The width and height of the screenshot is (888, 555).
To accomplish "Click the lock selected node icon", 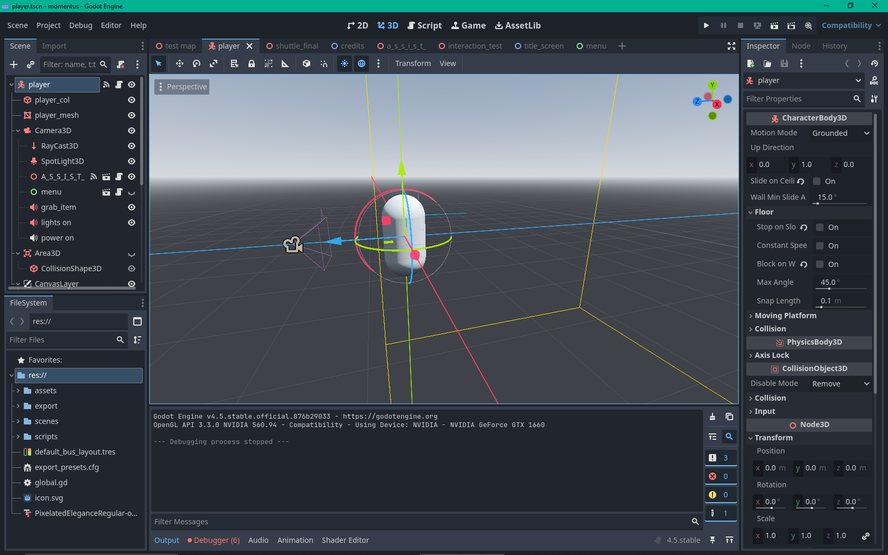I will pos(252,63).
